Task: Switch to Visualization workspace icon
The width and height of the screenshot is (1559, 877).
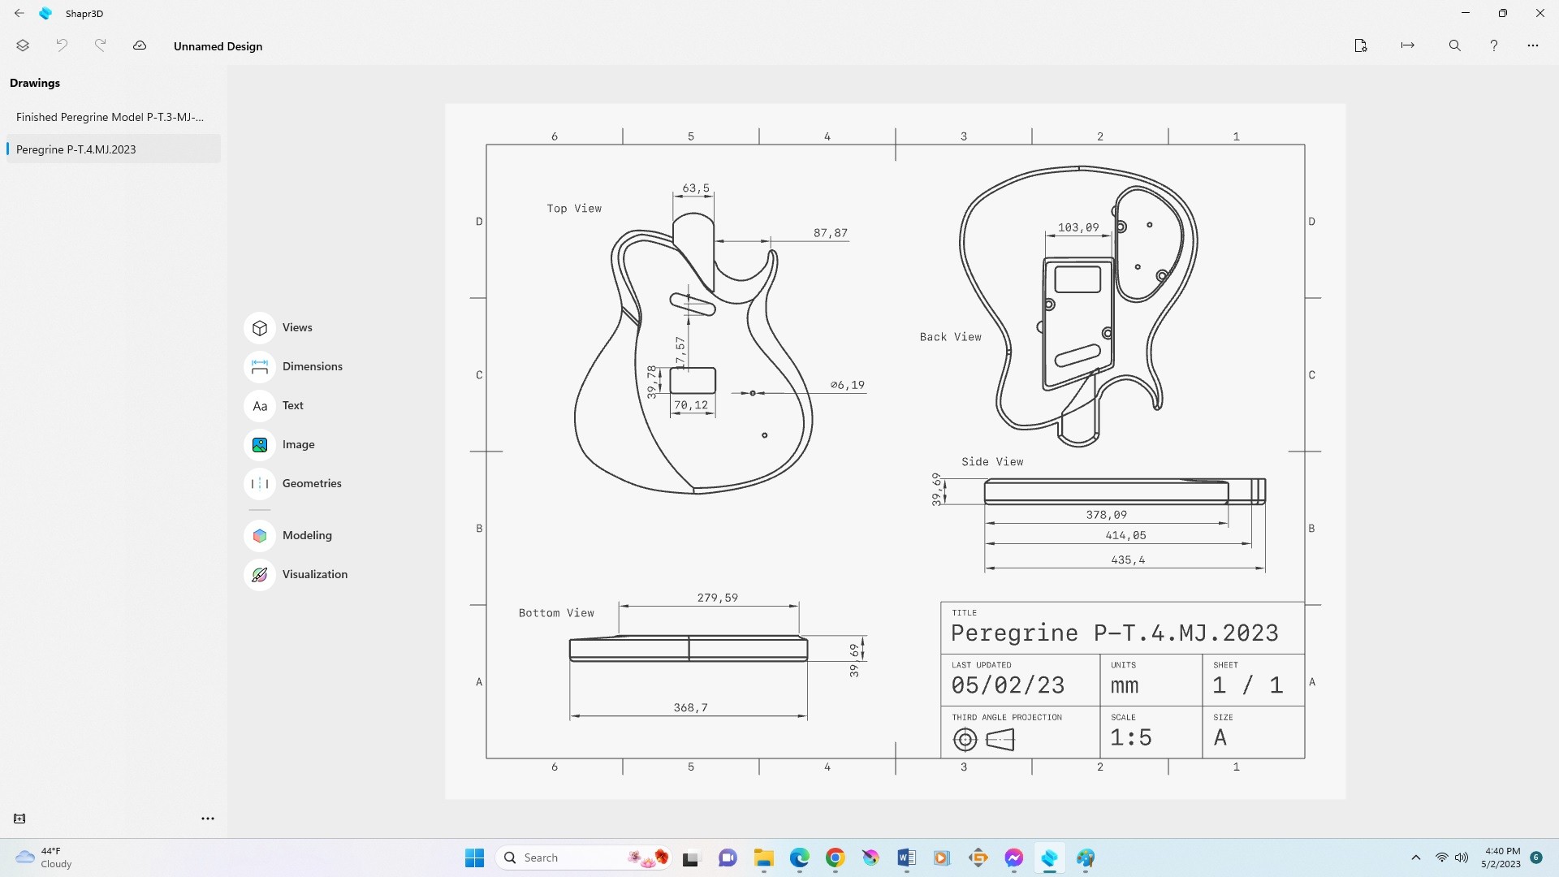Action: pos(260,575)
